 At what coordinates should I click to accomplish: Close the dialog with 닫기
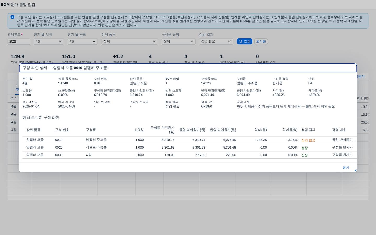346,168
